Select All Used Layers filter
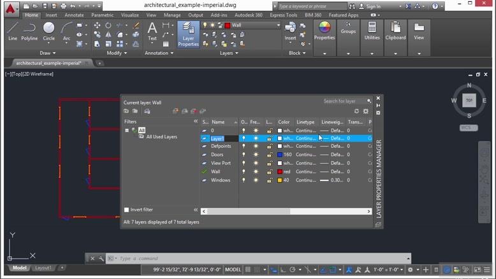Screen dimensions: 496x279 click(161, 137)
